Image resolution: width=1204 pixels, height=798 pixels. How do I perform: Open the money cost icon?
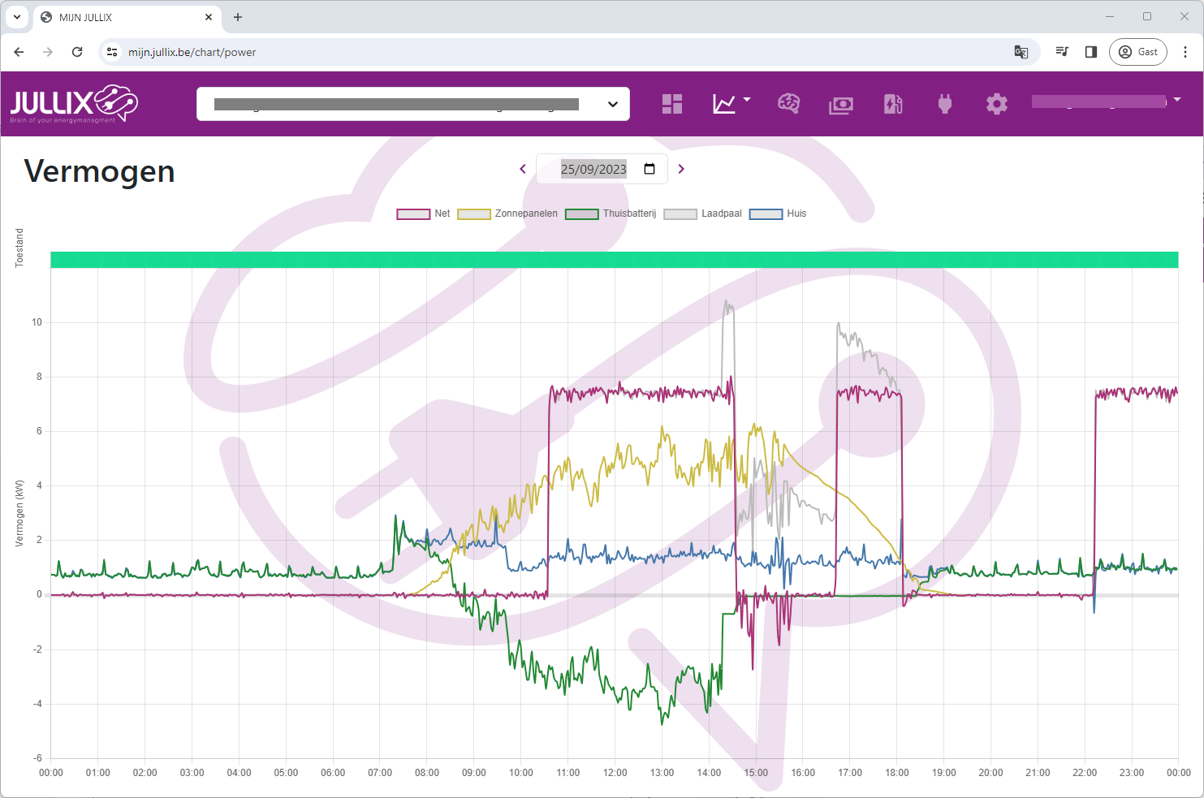840,105
